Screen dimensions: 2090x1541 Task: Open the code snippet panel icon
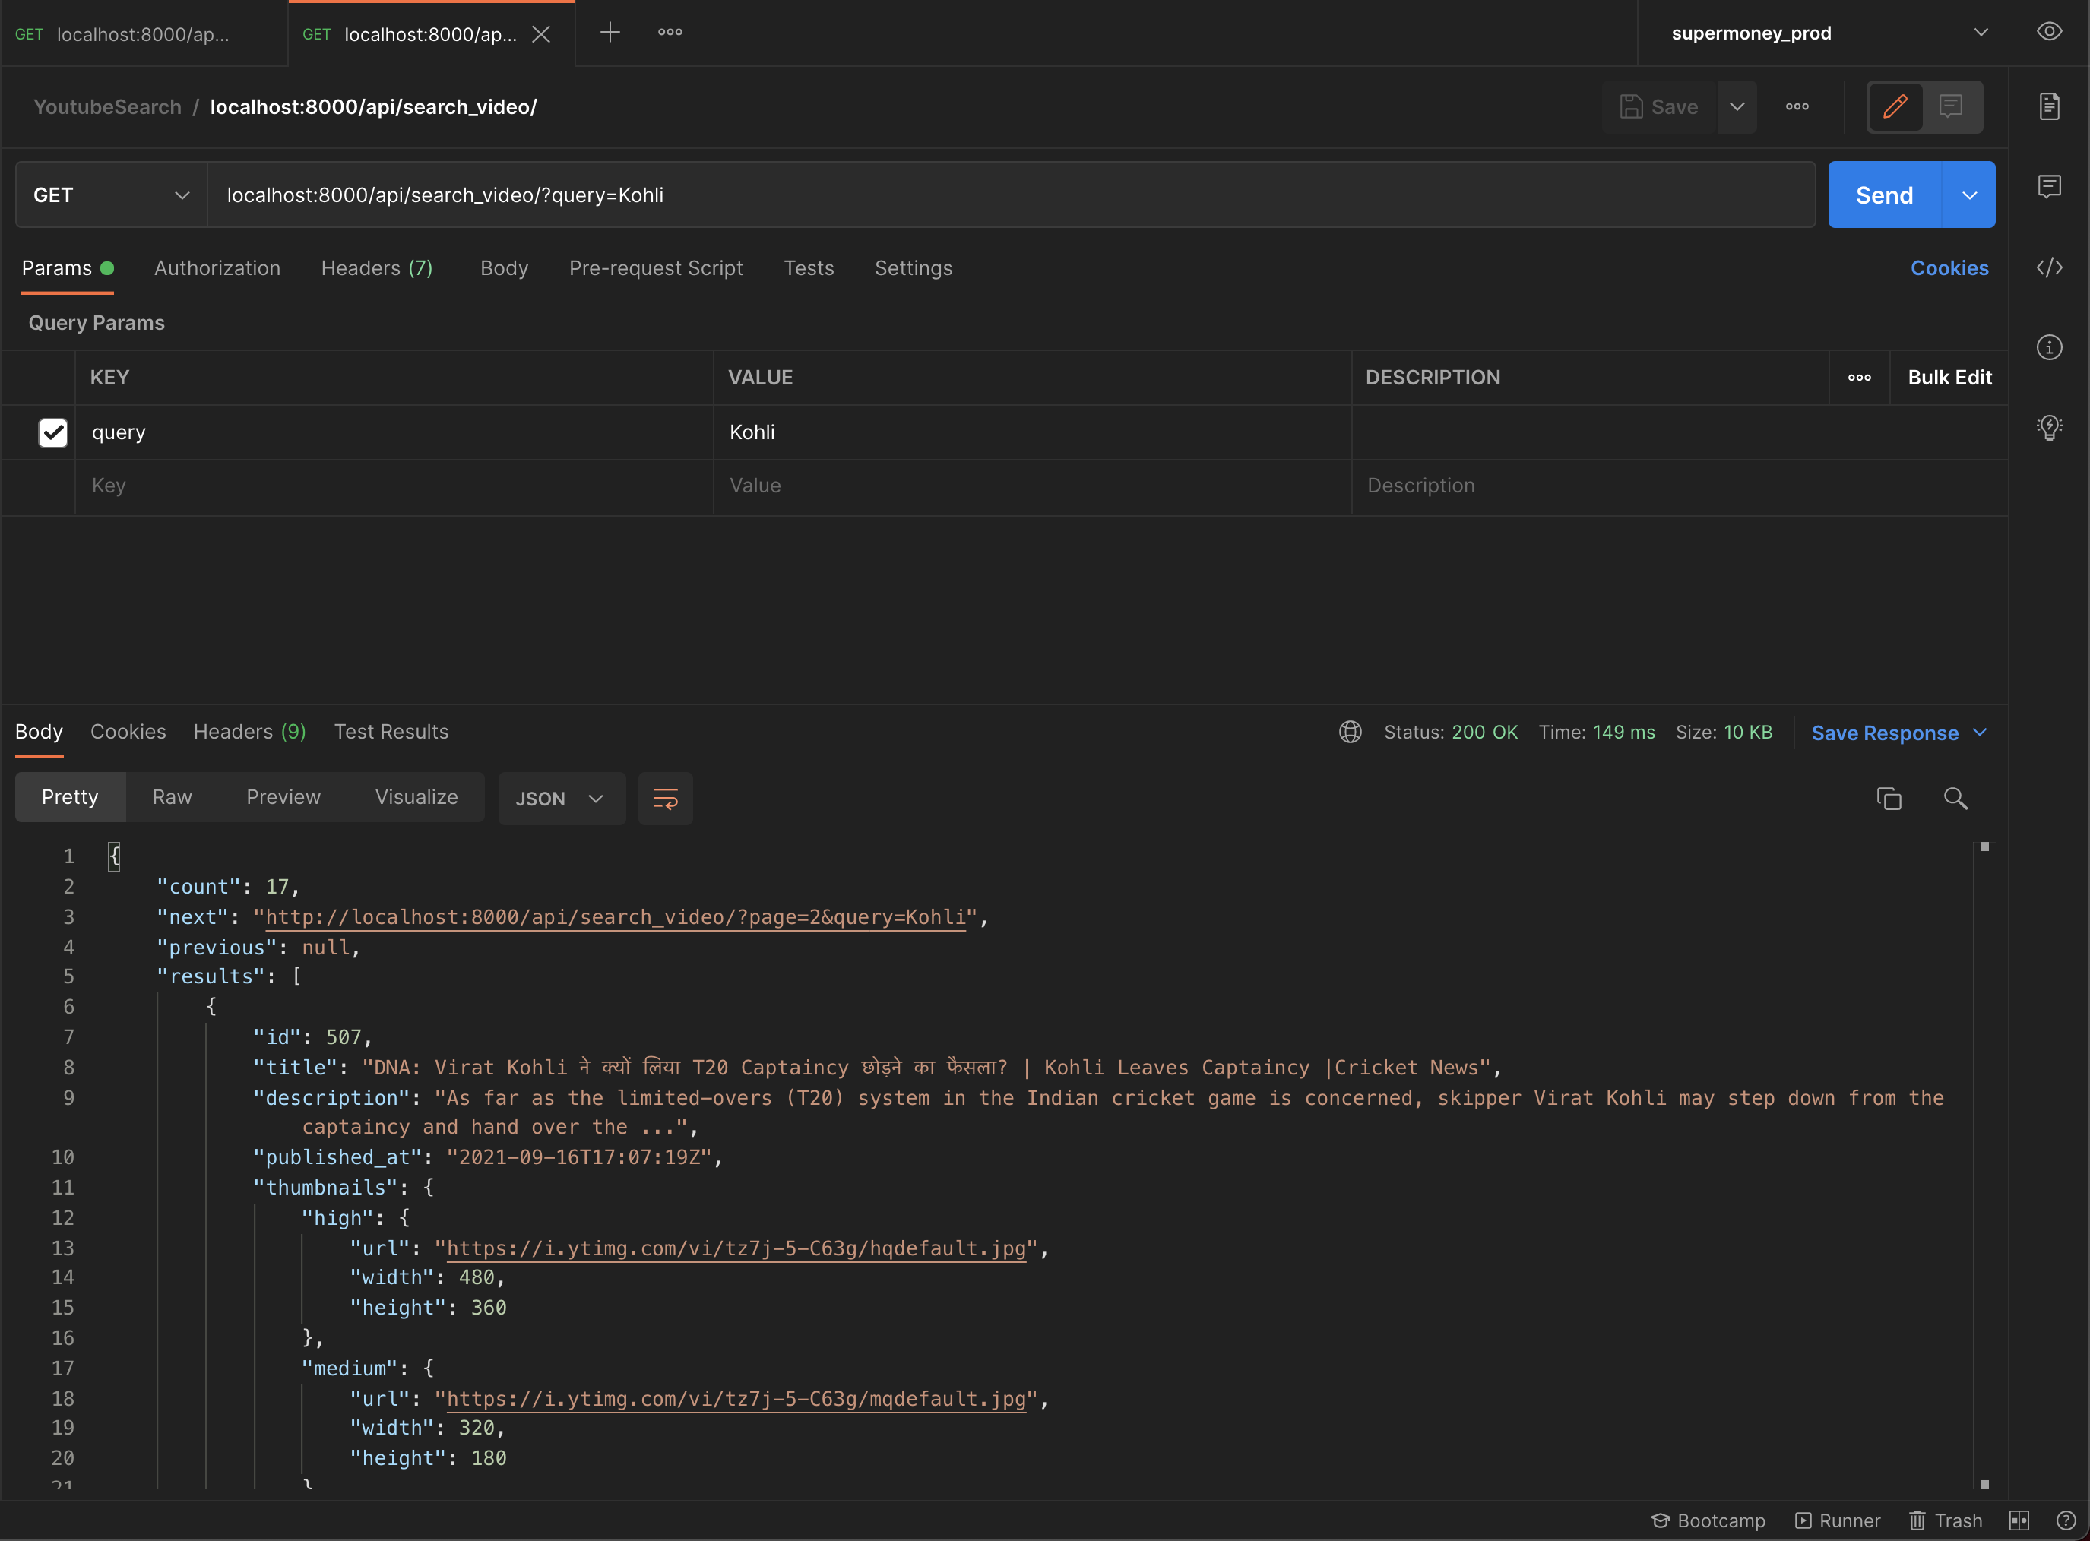pos(2049,269)
